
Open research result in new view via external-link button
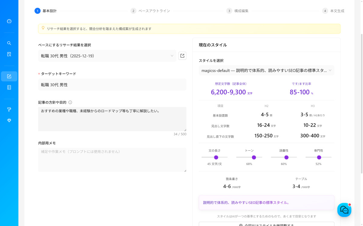(182, 55)
